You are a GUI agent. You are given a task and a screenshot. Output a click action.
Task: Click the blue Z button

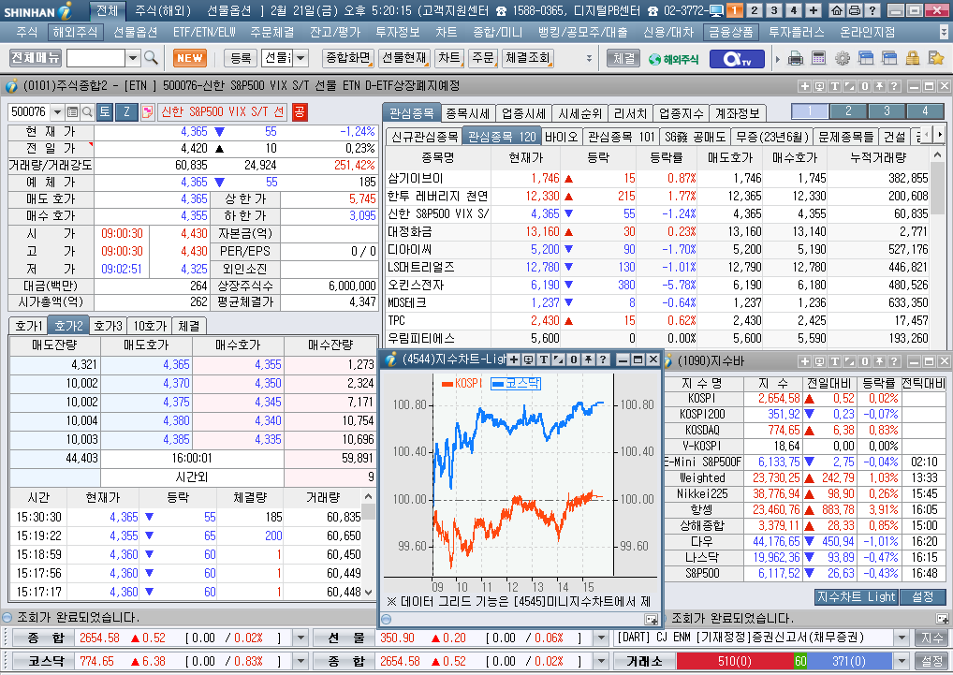126,111
